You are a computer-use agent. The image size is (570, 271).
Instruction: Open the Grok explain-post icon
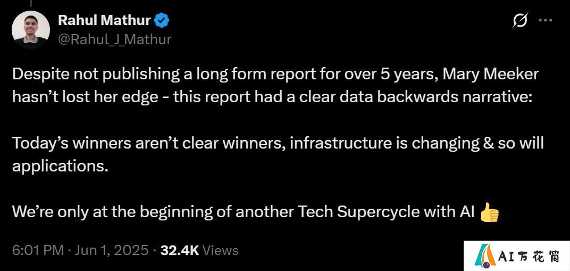(x=519, y=20)
